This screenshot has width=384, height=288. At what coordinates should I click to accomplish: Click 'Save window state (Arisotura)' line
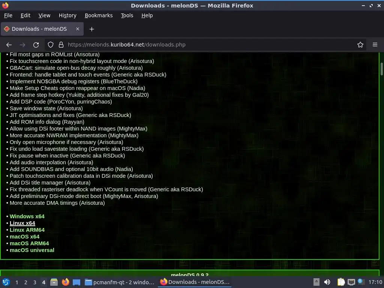(x=46, y=108)
